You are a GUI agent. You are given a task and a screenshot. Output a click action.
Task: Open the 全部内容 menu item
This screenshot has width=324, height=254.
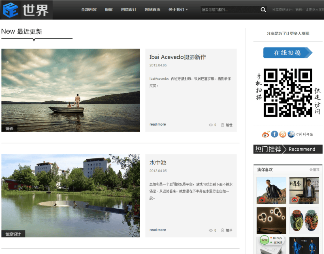(89, 10)
